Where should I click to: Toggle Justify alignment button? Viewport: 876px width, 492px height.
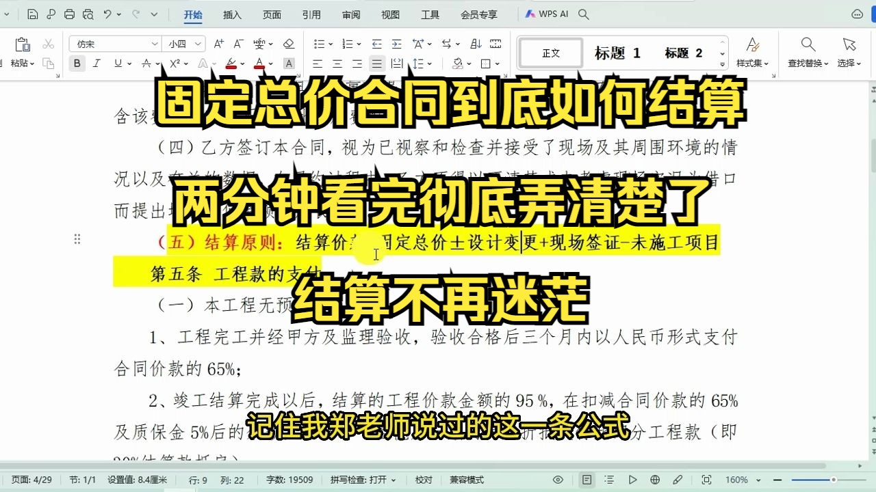[x=376, y=64]
